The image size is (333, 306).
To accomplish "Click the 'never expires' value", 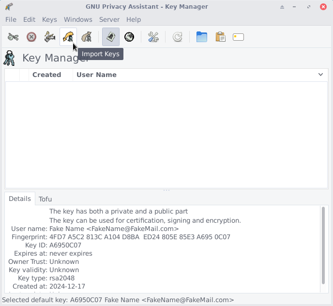I will point(71,254).
